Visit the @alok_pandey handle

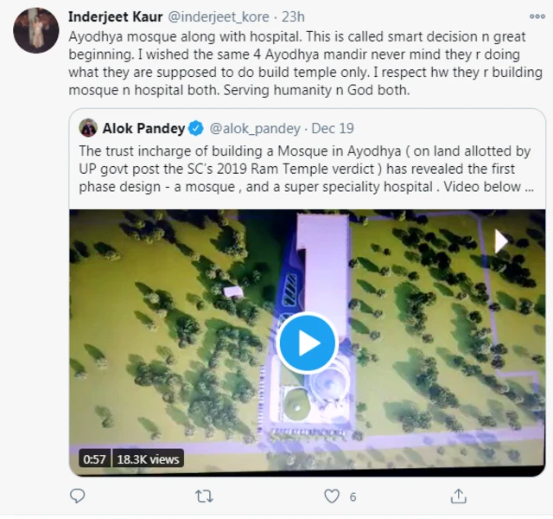click(253, 128)
